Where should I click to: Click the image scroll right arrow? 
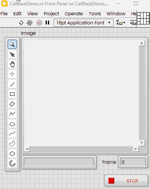pyautogui.click(x=136, y=149)
